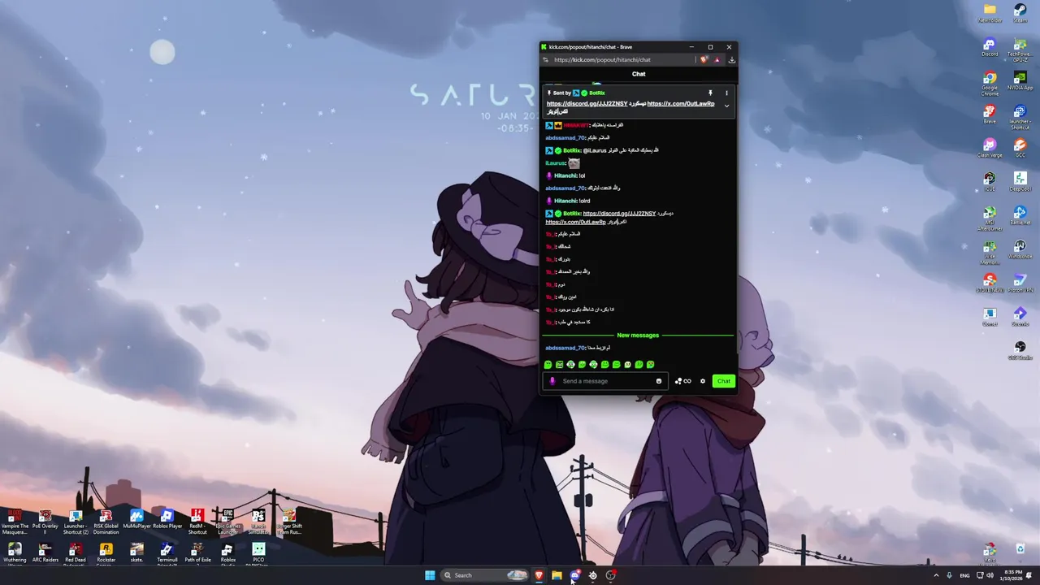Open Roblox Player desktop shortcut
The image size is (1040, 585).
(167, 518)
